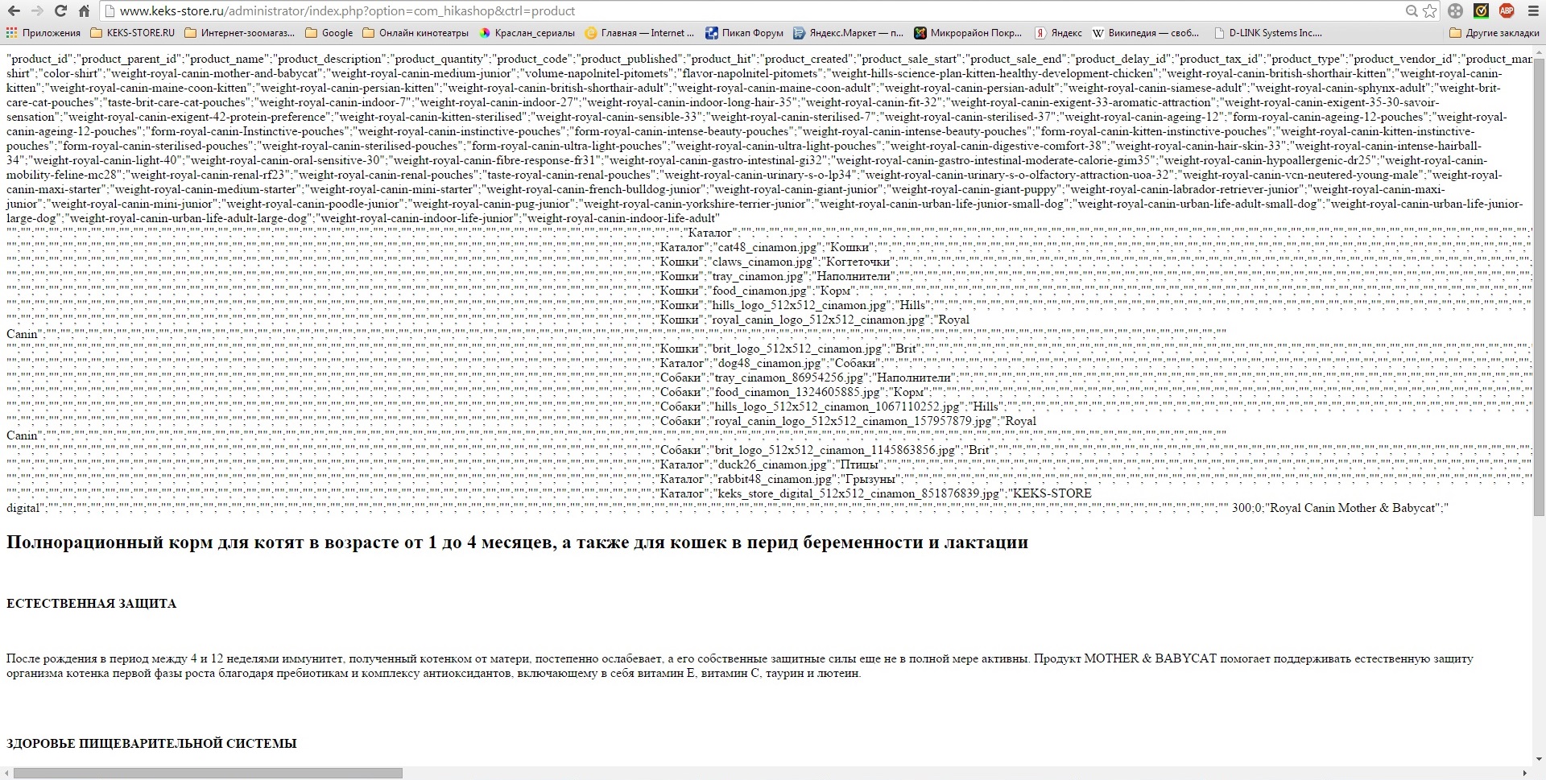Open the Google bookmark folder
Screen dimensions: 1546x780
pos(329,33)
